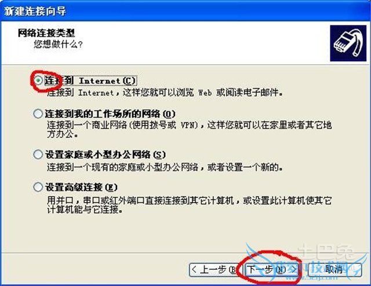Click the 新建连接向导 title bar
This screenshot has width=371, height=286.
185,11
